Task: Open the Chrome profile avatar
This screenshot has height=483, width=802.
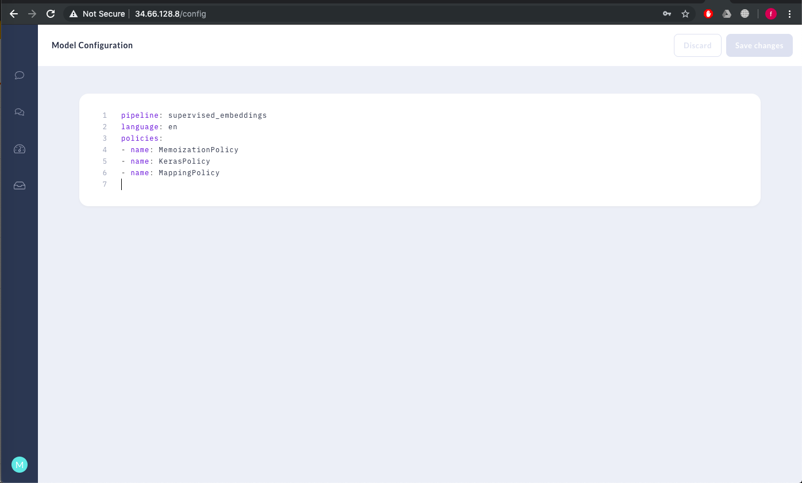Action: click(770, 14)
